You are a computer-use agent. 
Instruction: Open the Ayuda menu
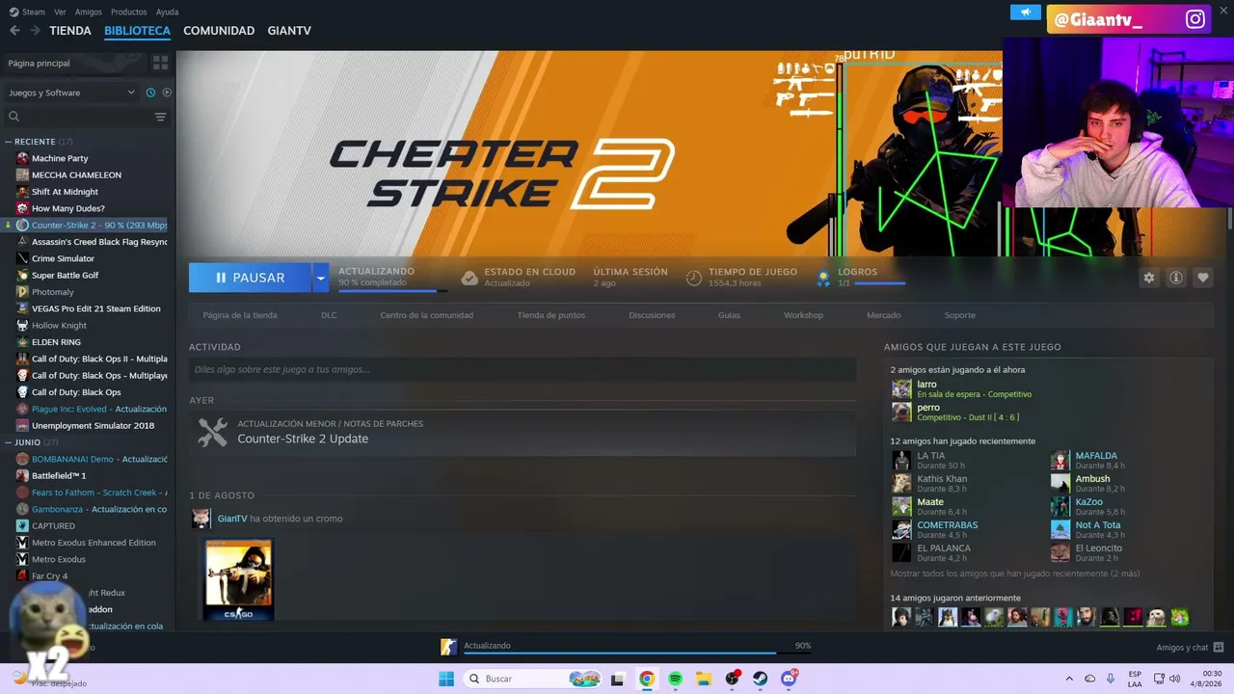pos(167,12)
